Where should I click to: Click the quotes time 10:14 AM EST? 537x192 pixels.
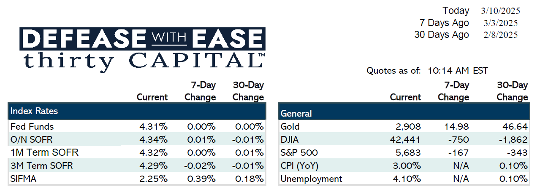[x=458, y=71]
